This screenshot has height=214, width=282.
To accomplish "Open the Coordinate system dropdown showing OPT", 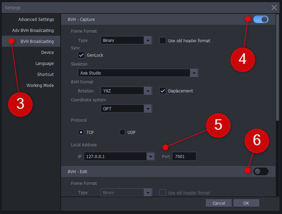I will [127, 109].
